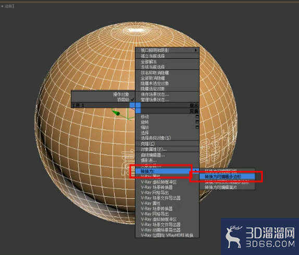Click the 显示 quad title
The height and width of the screenshot is (255, 299).
click(194, 105)
